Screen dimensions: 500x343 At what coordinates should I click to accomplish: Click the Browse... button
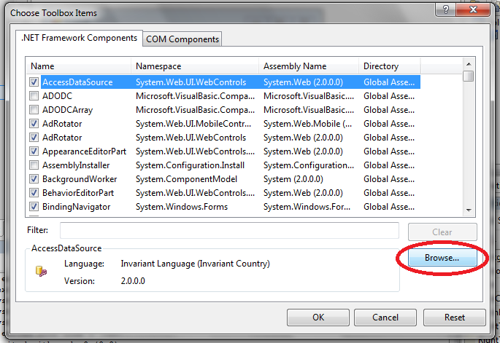[x=442, y=257]
